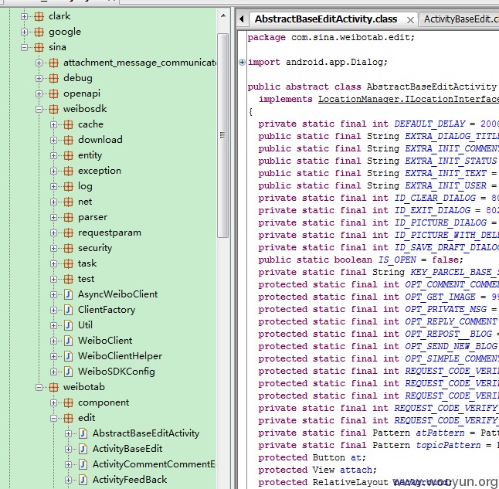This screenshot has height=489, width=499.
Task: Click the package tree vertical scrollbar thumb
Action: [x=222, y=136]
